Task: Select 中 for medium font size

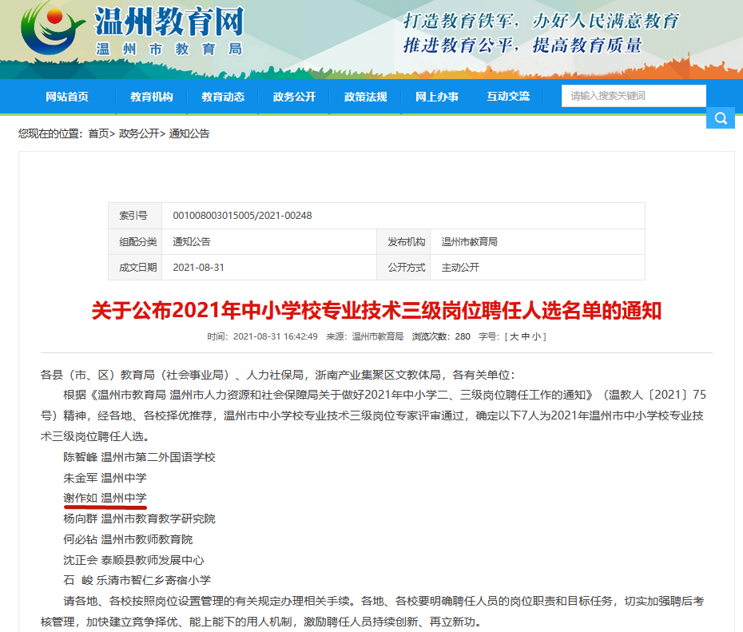Action: [x=525, y=336]
